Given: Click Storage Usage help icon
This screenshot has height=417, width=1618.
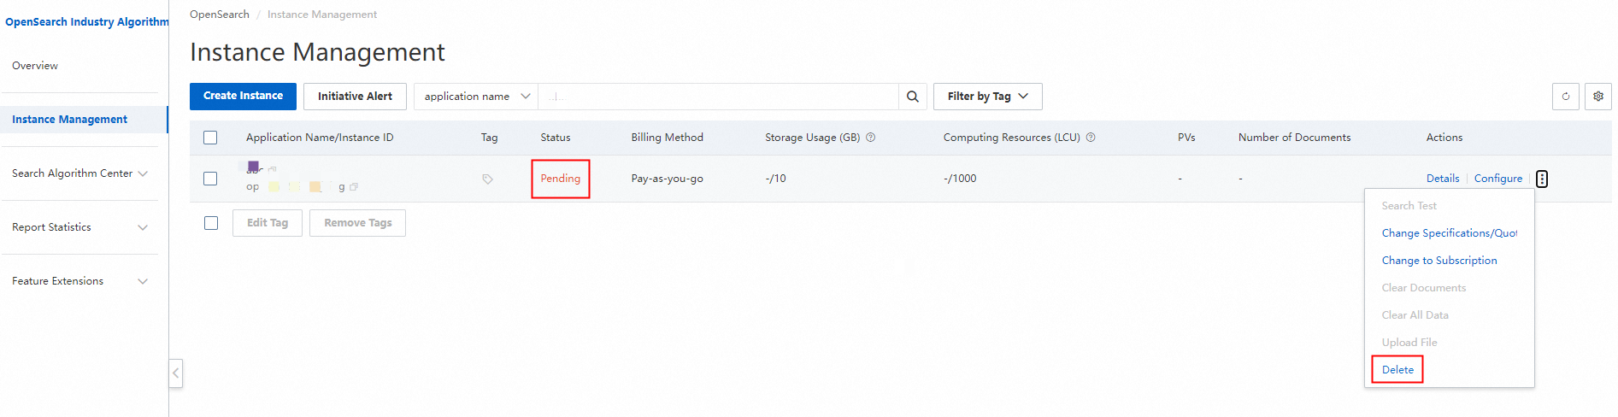Looking at the screenshot, I should (x=871, y=138).
